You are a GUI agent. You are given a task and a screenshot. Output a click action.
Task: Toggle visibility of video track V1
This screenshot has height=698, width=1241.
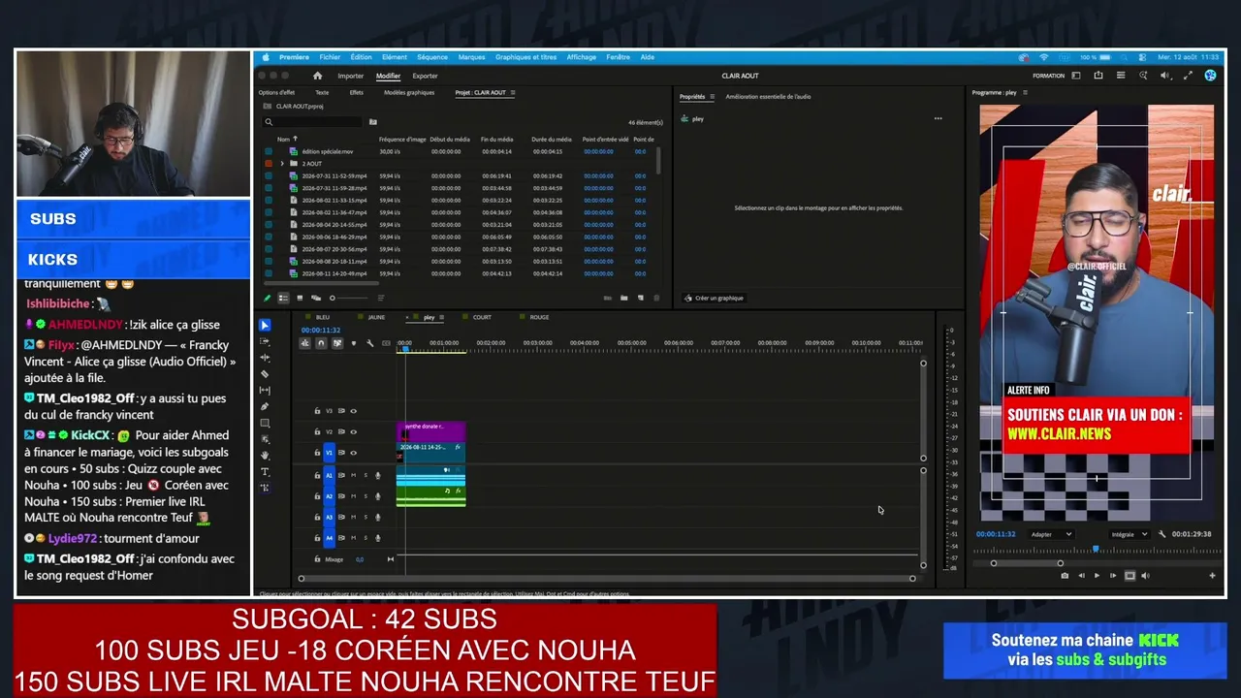353,453
